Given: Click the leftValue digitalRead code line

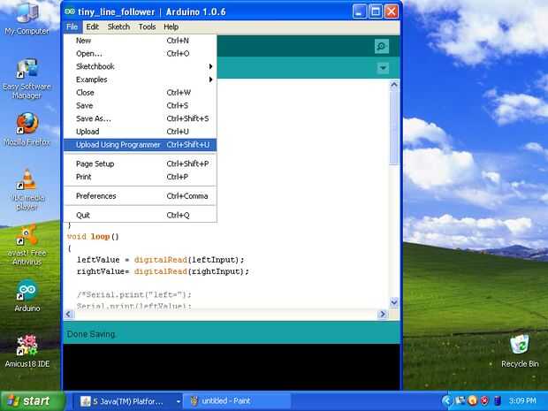Looking at the screenshot, I should [x=160, y=260].
